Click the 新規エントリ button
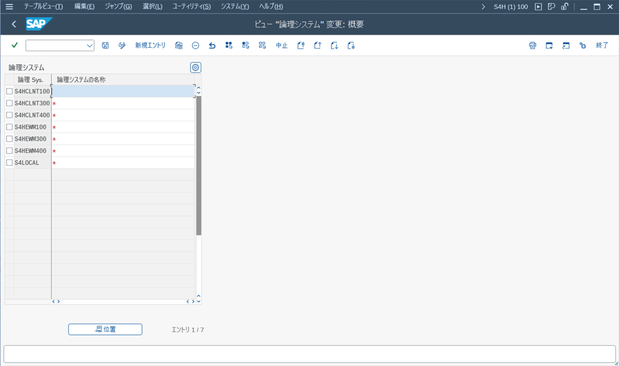The height and width of the screenshot is (366, 619). pos(150,46)
